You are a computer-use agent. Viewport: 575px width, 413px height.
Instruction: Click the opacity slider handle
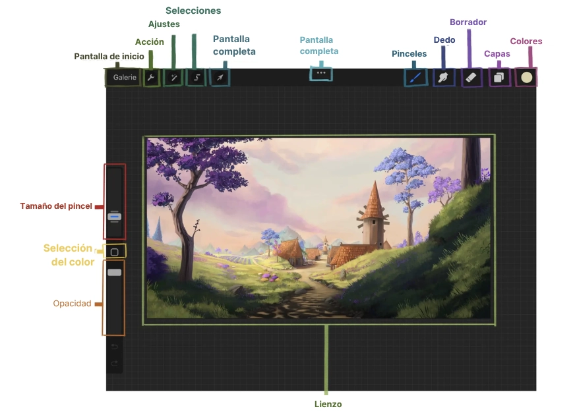(x=114, y=272)
